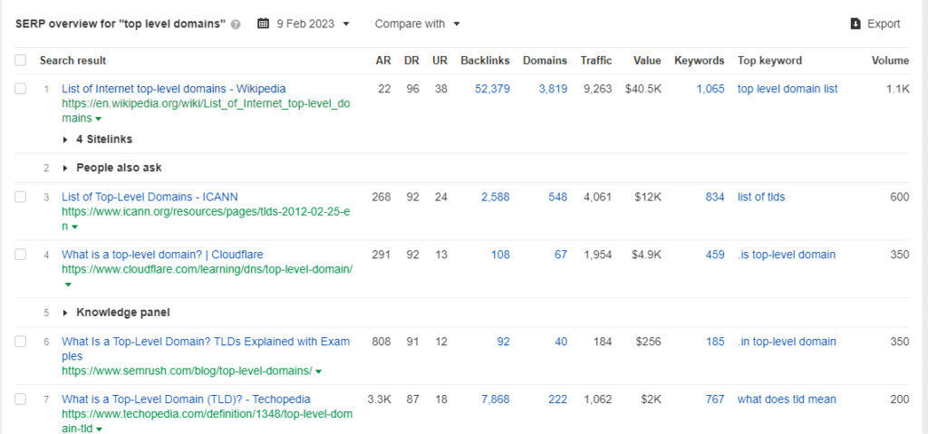Click top keyword 'top level domain list'
The width and height of the screenshot is (928, 434).
788,89
